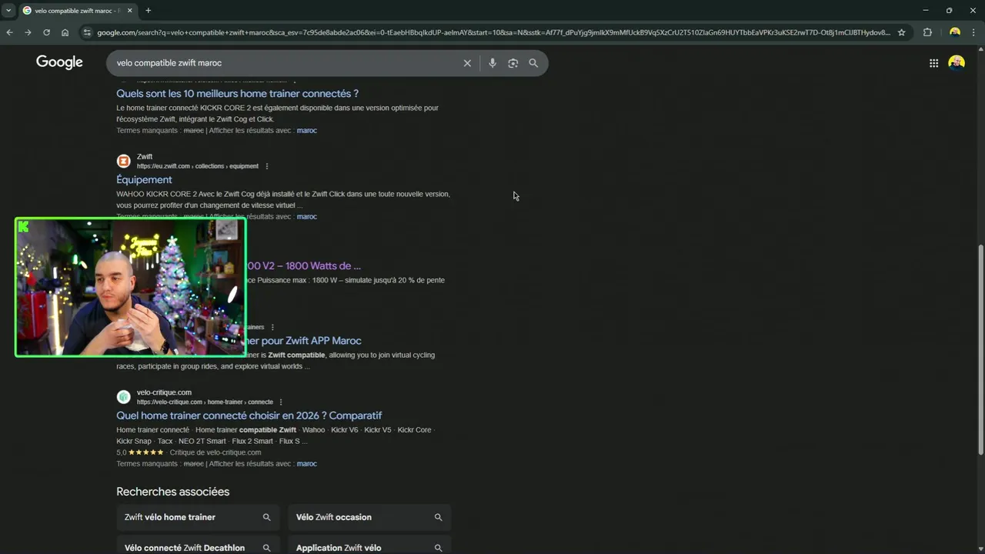Viewport: 985px width, 554px height.
Task: Start voice search with microphone icon
Action: click(x=492, y=63)
